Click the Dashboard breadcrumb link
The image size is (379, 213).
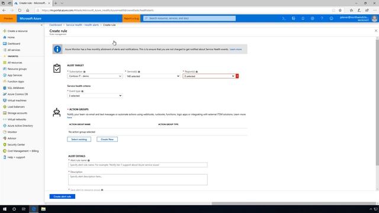click(55, 25)
